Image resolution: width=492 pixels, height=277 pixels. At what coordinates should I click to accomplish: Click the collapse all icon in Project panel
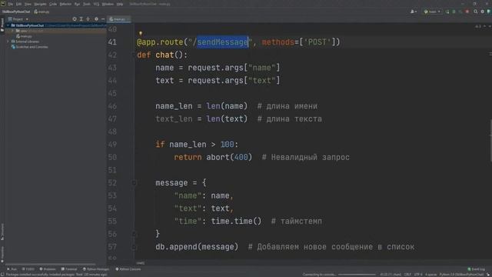88,19
